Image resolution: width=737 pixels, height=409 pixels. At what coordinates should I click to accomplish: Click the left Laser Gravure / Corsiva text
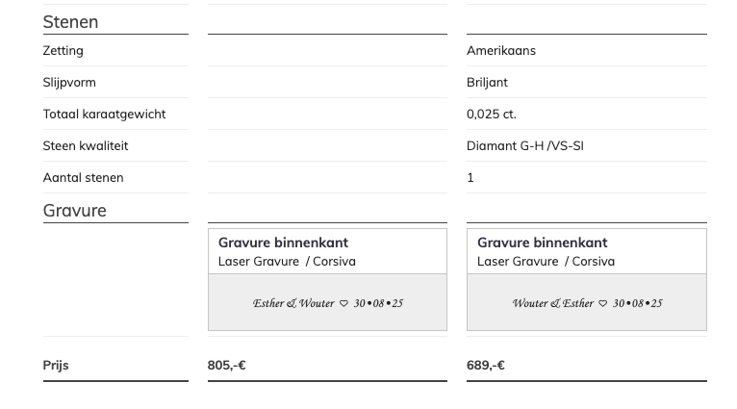pyautogui.click(x=287, y=261)
